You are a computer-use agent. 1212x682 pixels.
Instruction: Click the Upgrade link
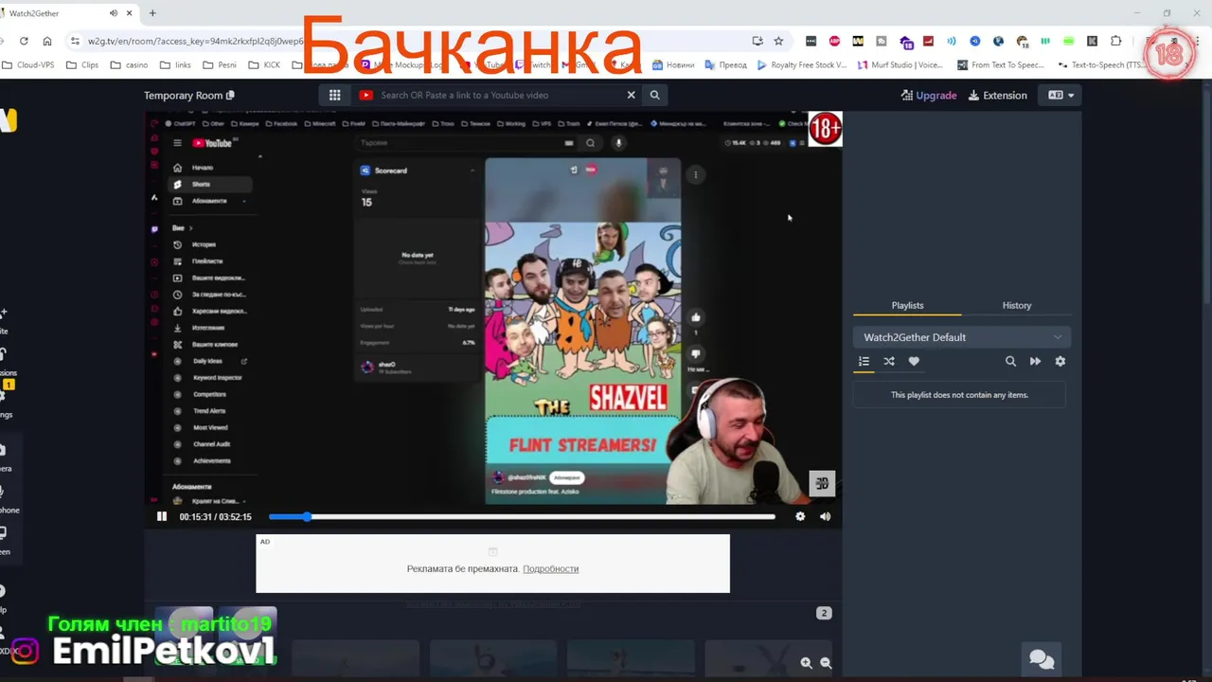tap(928, 95)
